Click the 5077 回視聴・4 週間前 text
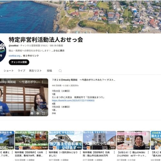161x161 pixels. (59, 160)
